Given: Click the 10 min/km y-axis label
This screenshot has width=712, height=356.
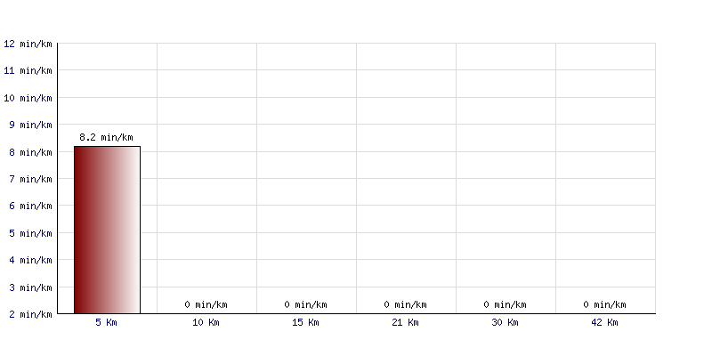Looking at the screenshot, I should coord(28,98).
